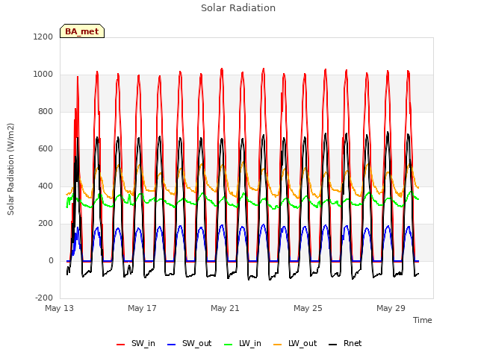Click the May 13 x-axis tick label

(60, 308)
